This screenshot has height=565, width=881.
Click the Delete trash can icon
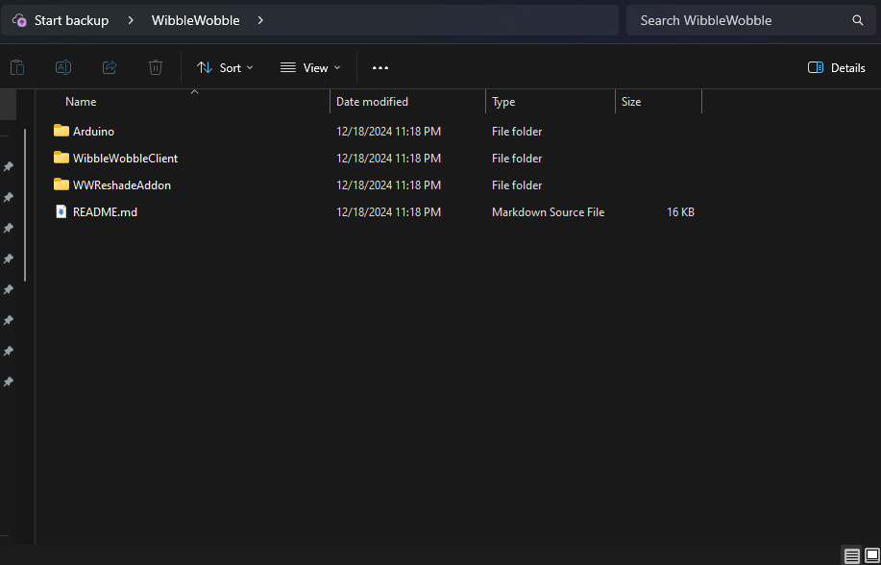pyautogui.click(x=156, y=67)
